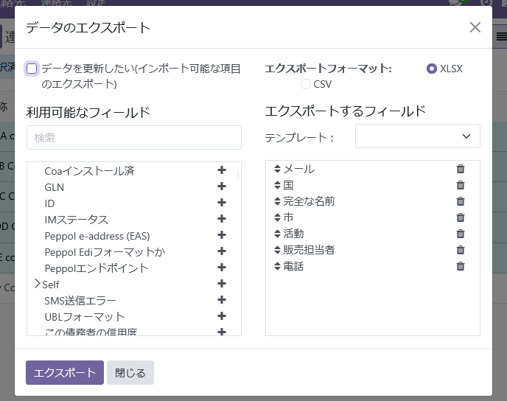Select CSV export format
507x401 pixels.
pyautogui.click(x=306, y=84)
